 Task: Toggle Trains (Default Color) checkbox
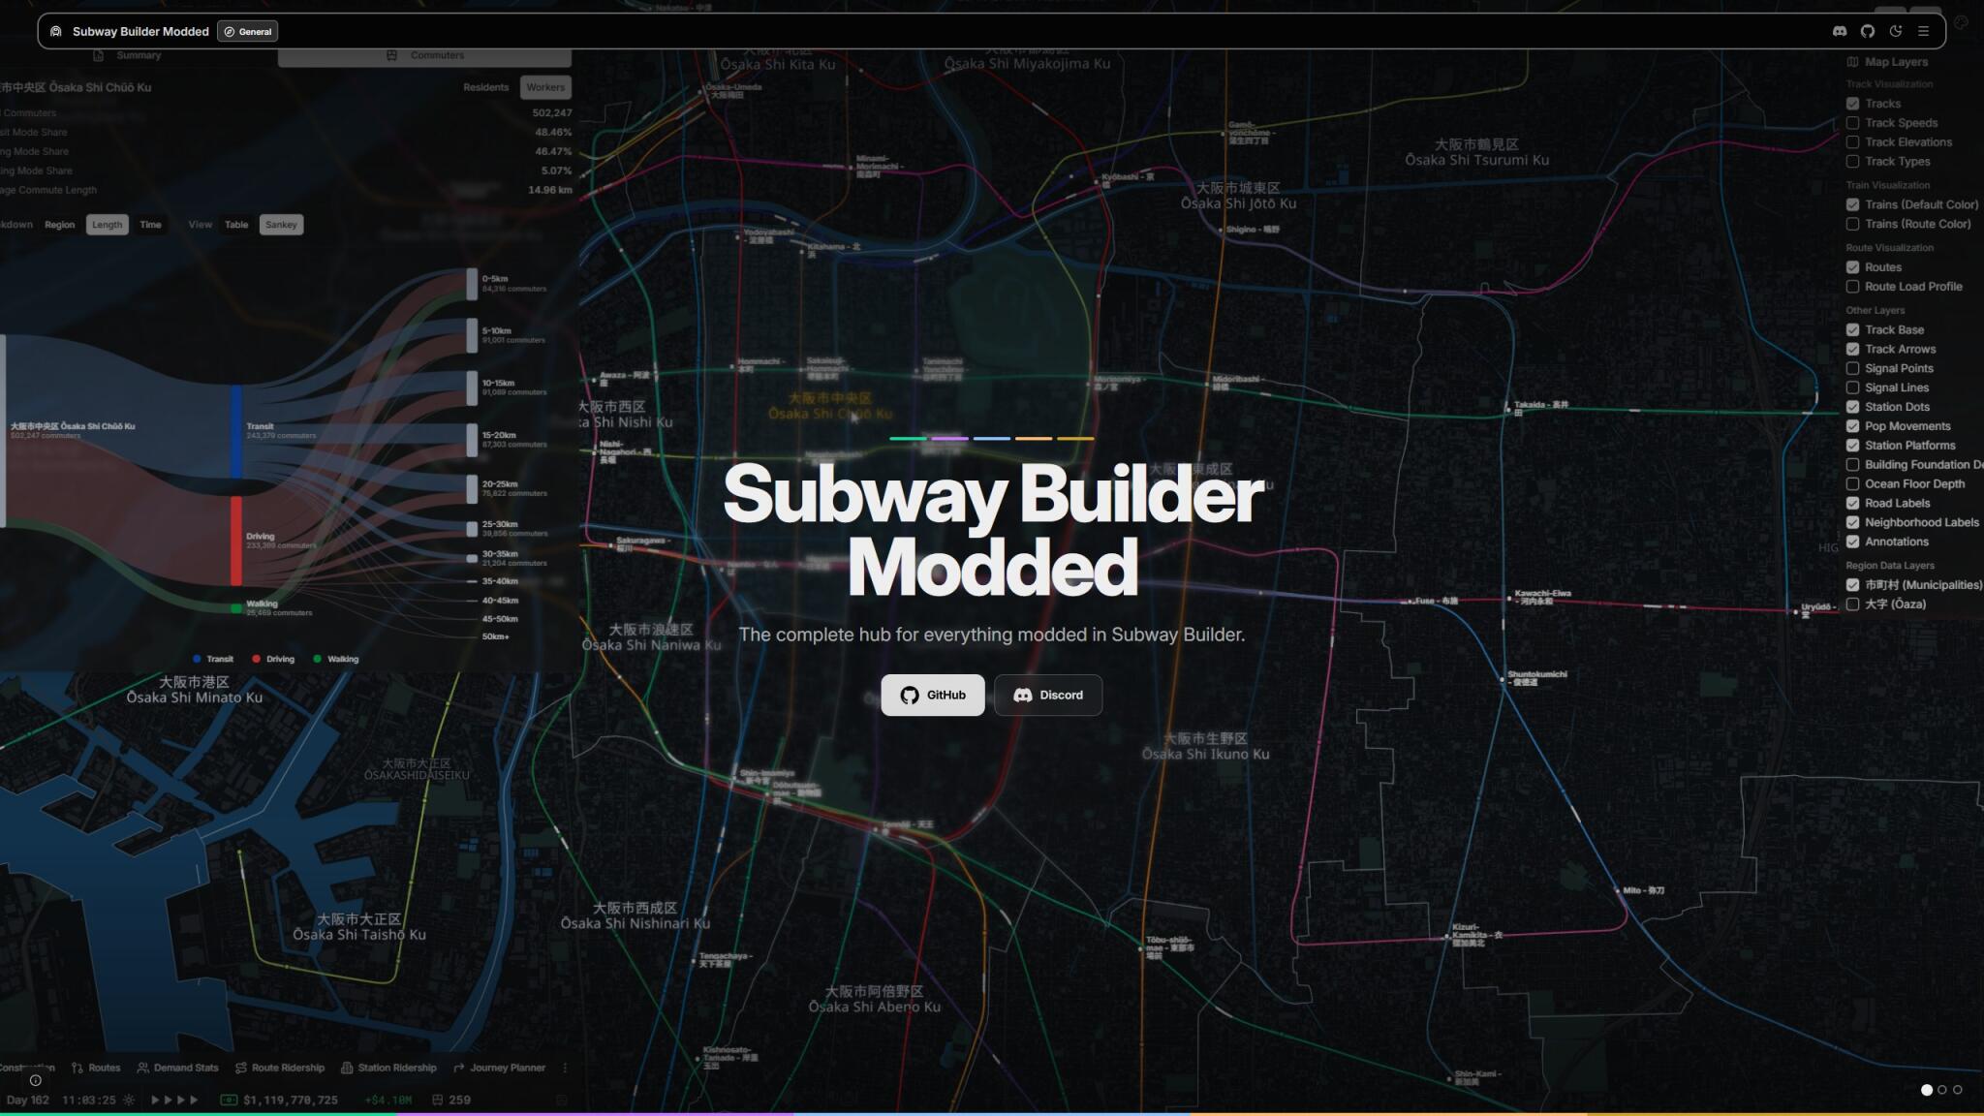pyautogui.click(x=1852, y=204)
